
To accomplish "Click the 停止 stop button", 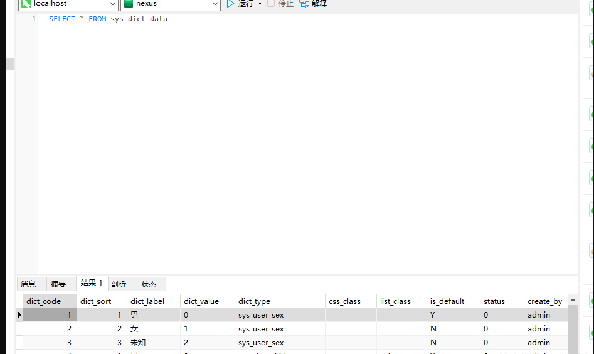I will pyautogui.click(x=280, y=4).
